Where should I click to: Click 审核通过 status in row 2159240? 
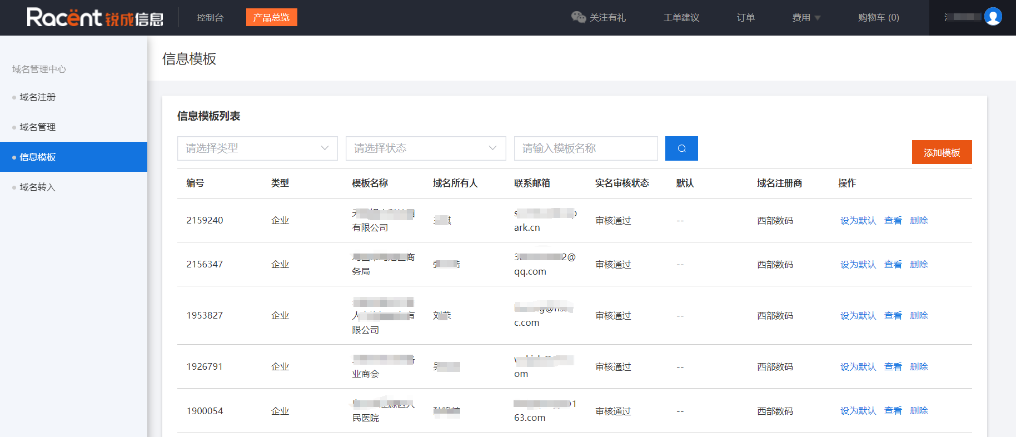point(613,221)
